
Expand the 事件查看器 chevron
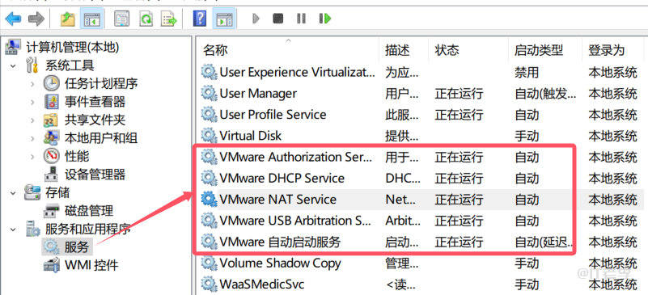point(32,102)
